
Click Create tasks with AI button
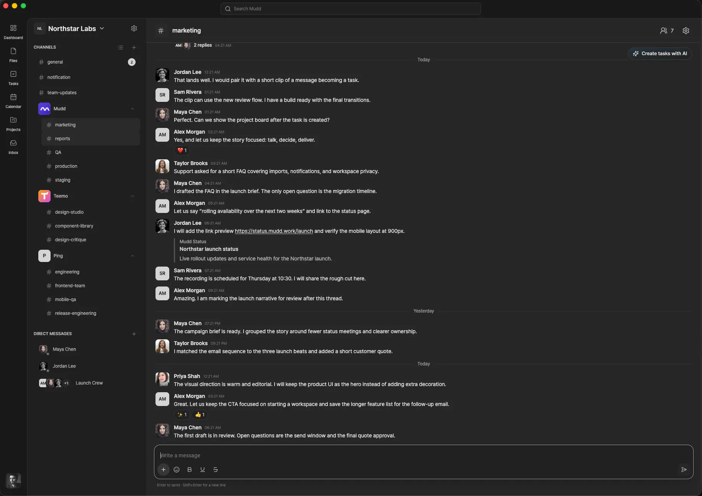(660, 54)
